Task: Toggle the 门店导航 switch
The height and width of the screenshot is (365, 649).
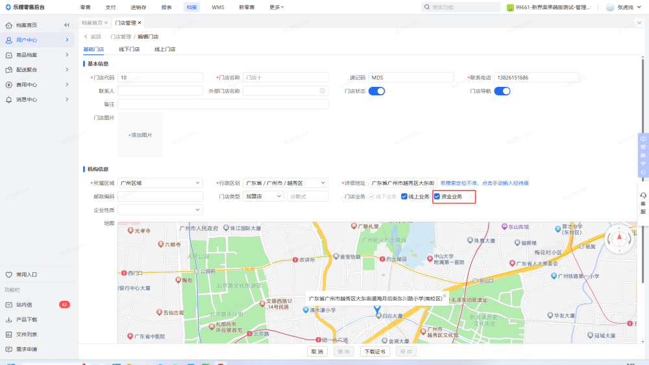Action: 502,91
